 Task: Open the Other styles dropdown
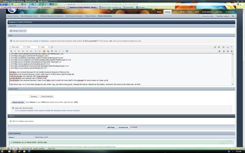point(18,47)
